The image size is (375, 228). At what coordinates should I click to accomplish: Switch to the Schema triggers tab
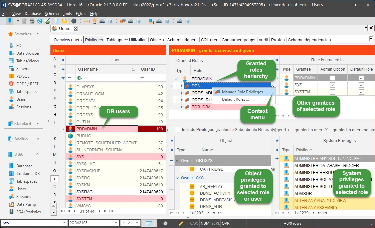pyautogui.click(x=182, y=40)
